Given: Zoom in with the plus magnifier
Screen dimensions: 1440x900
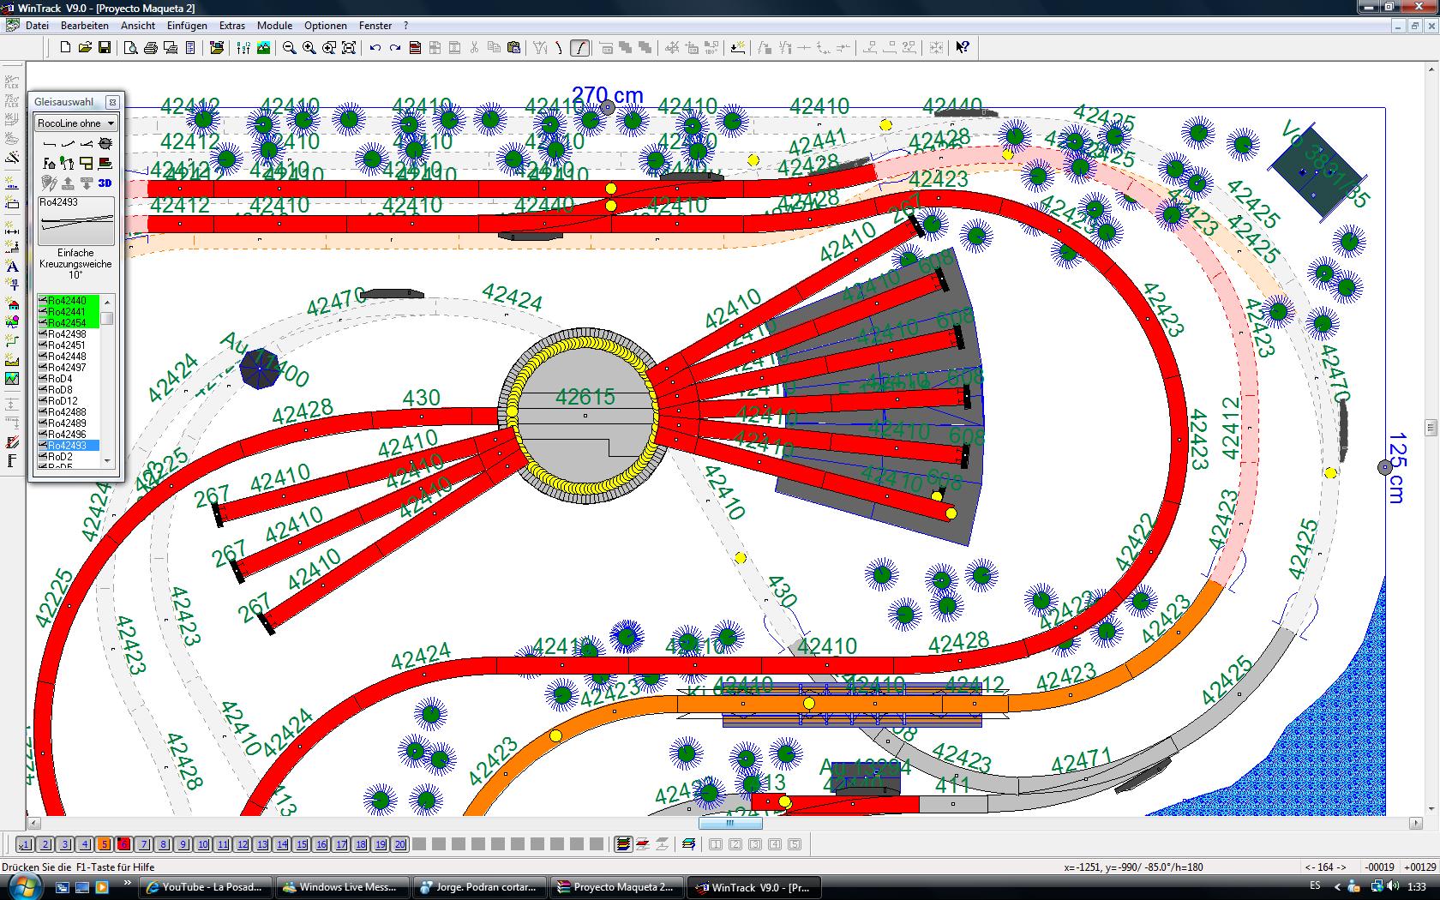Looking at the screenshot, I should click(x=309, y=48).
